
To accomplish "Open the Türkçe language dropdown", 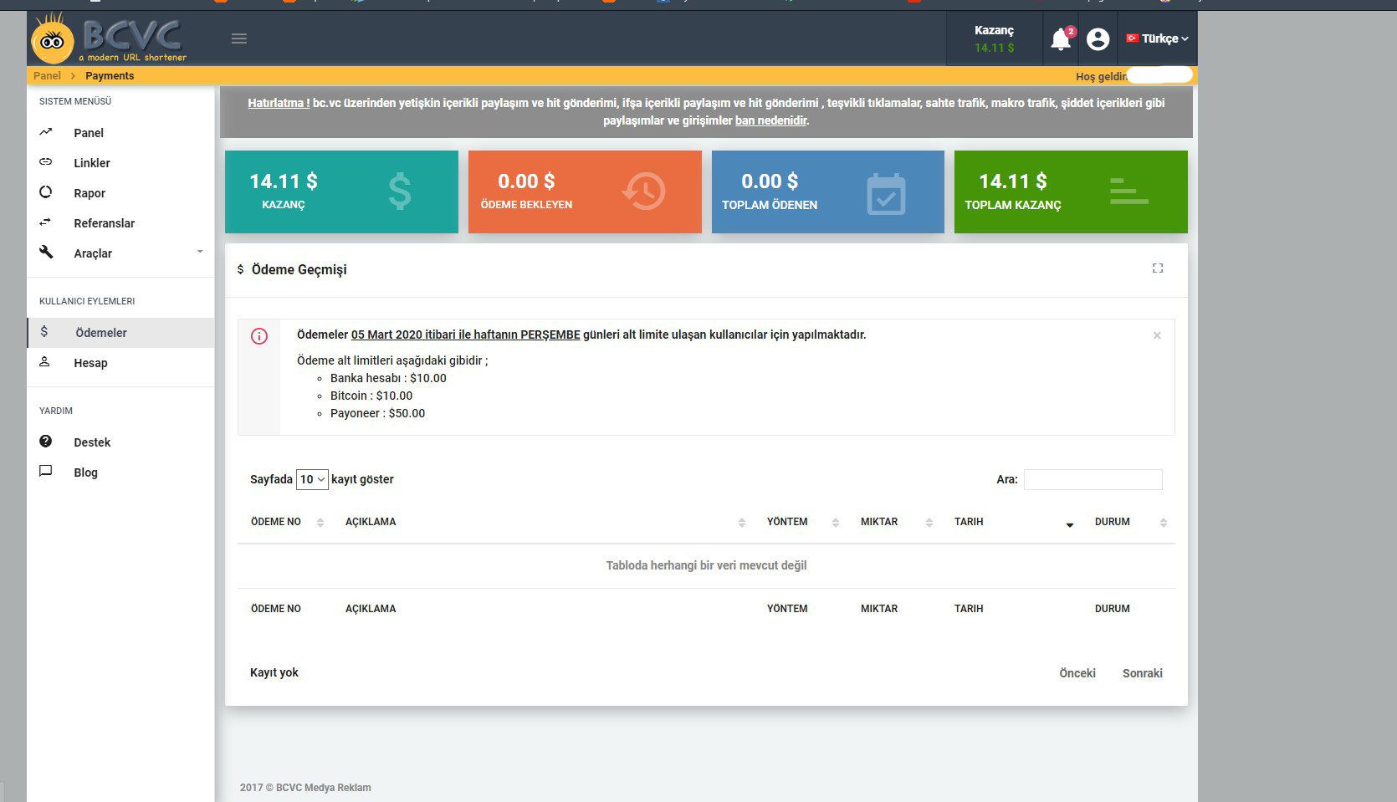I will point(1158,38).
